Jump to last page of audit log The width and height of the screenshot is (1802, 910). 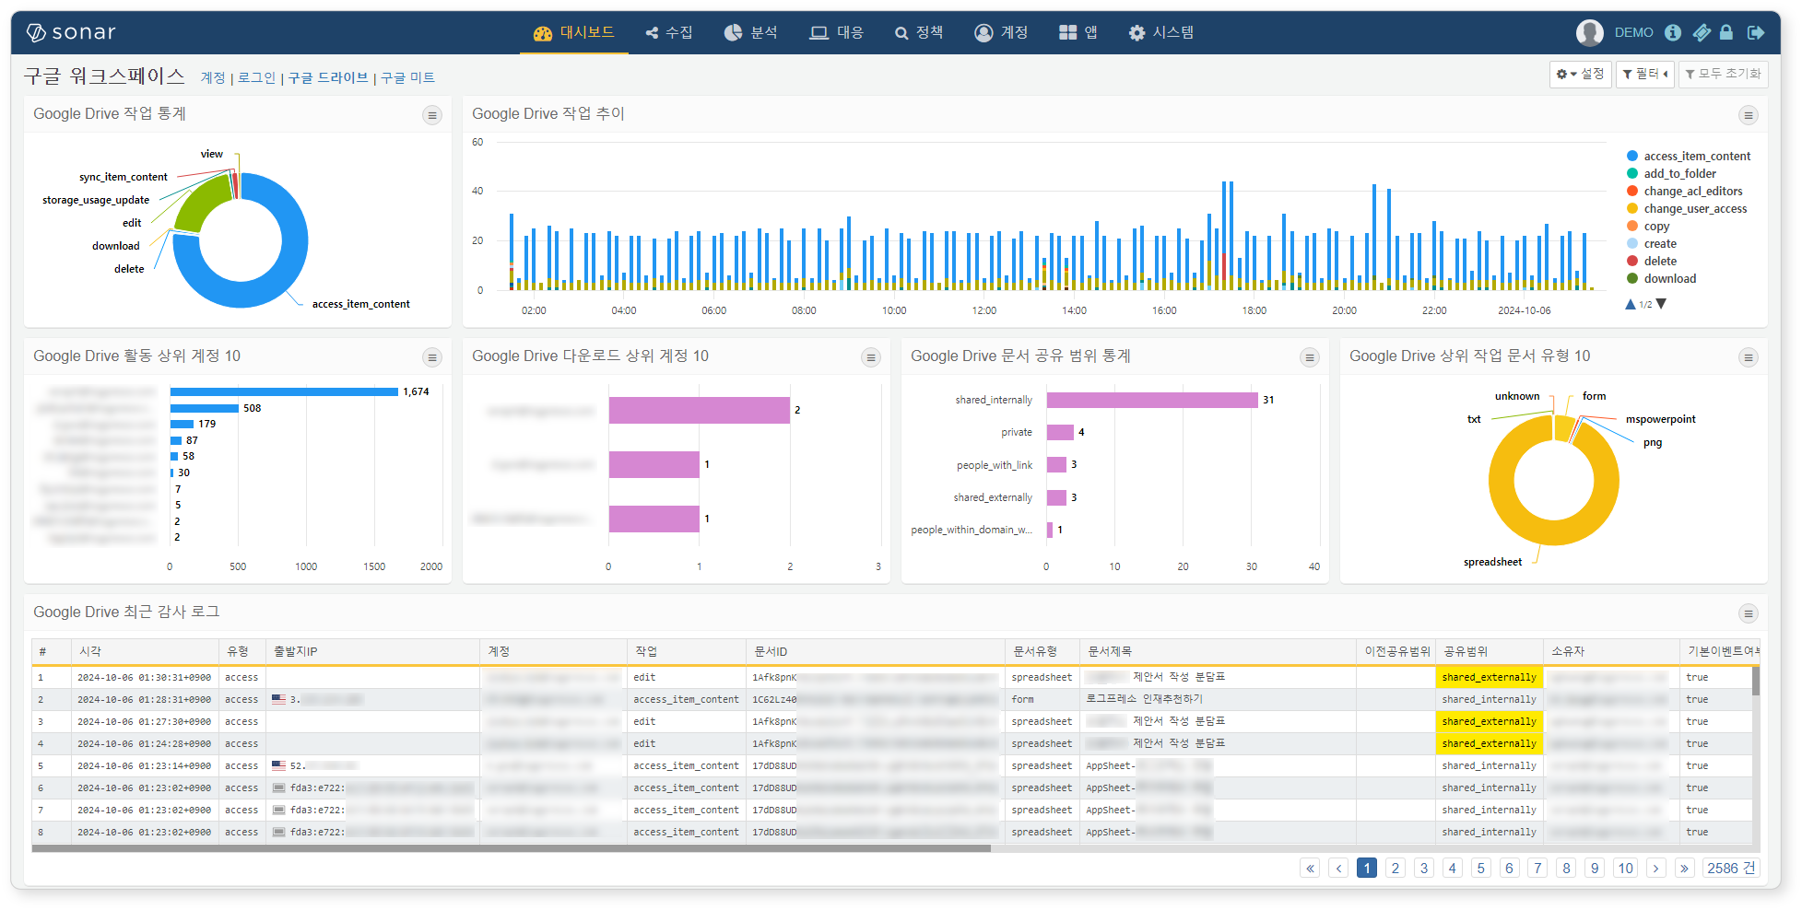1685,868
